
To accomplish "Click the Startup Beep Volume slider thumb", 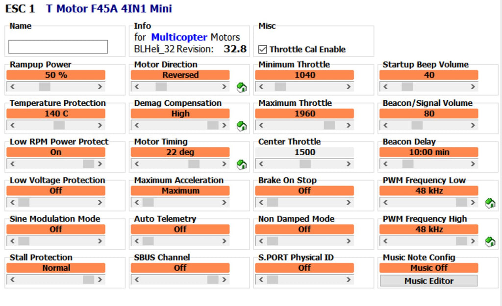I will click(x=407, y=87).
